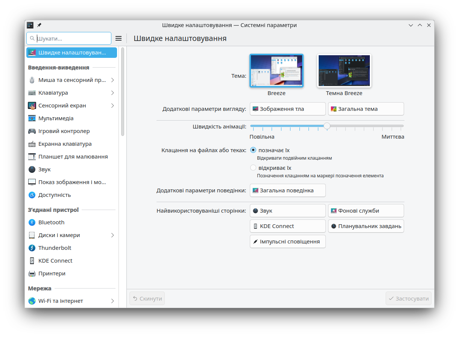Click the animation speed slider handle
Image resolution: width=459 pixels, height=337 pixels.
tap(327, 126)
